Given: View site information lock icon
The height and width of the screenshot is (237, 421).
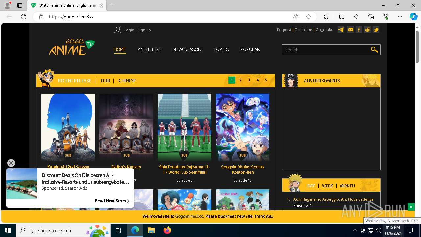Looking at the screenshot, I should pos(41,17).
